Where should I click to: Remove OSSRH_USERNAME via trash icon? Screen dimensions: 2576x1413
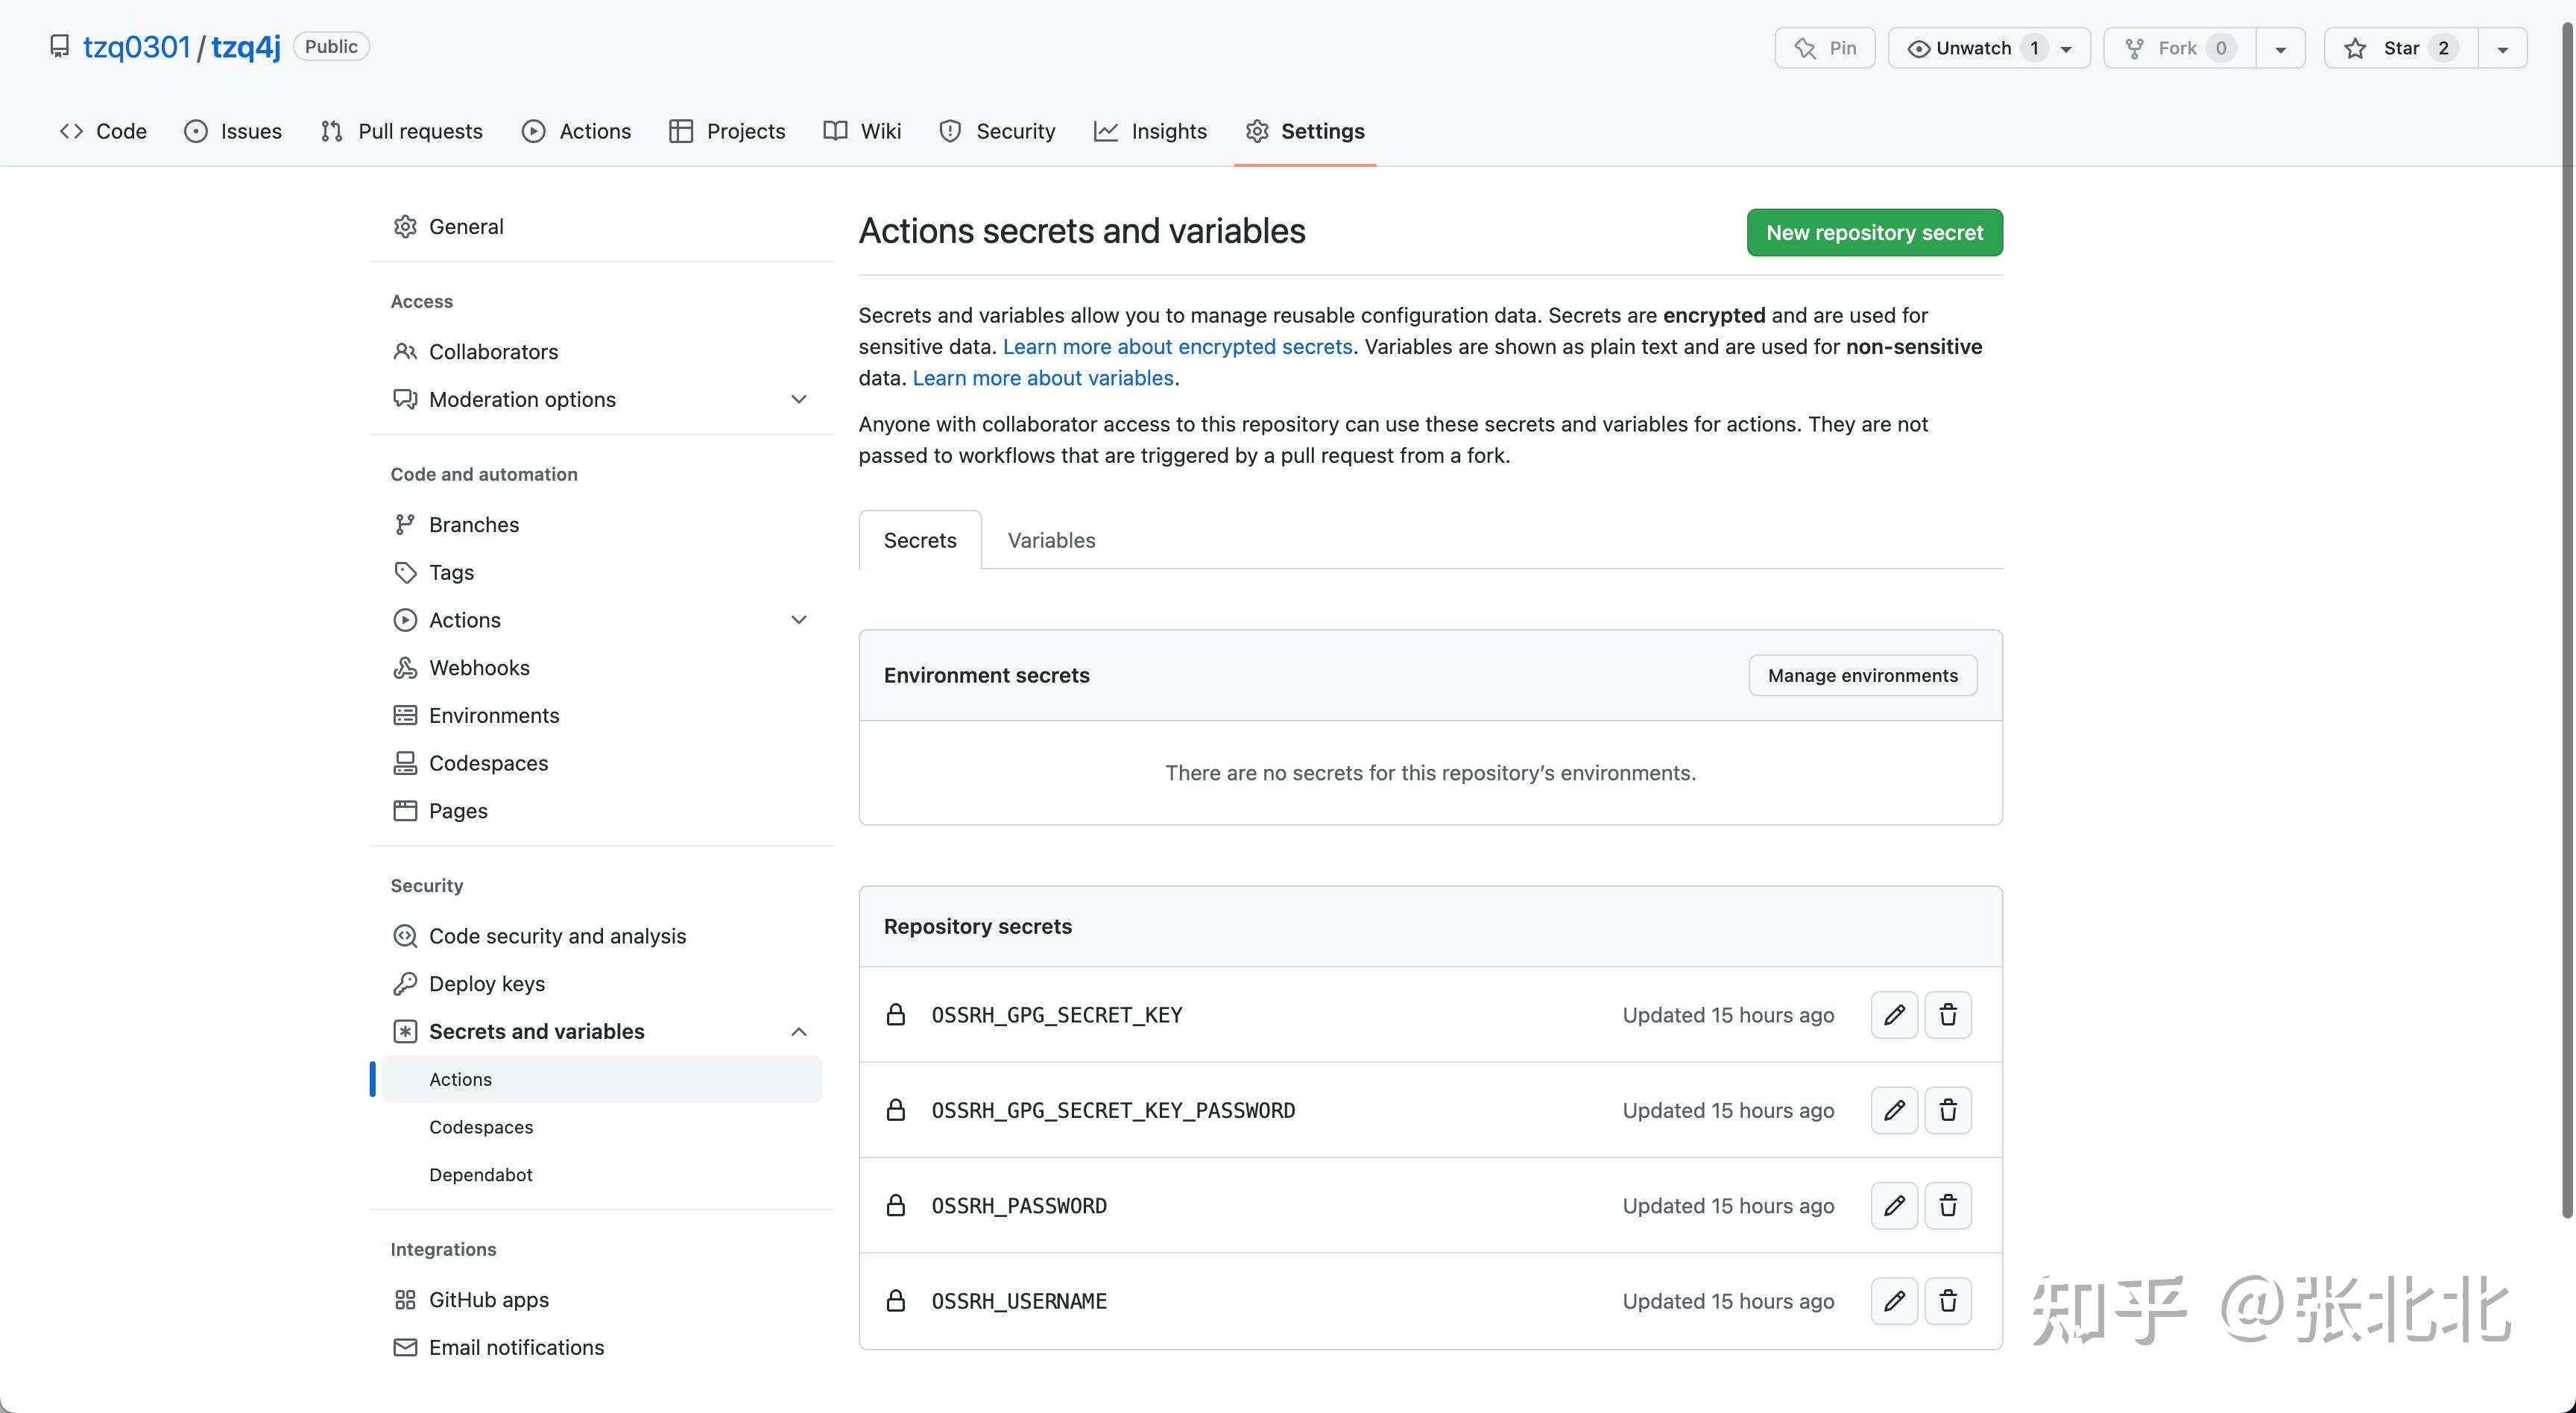coord(1948,1301)
